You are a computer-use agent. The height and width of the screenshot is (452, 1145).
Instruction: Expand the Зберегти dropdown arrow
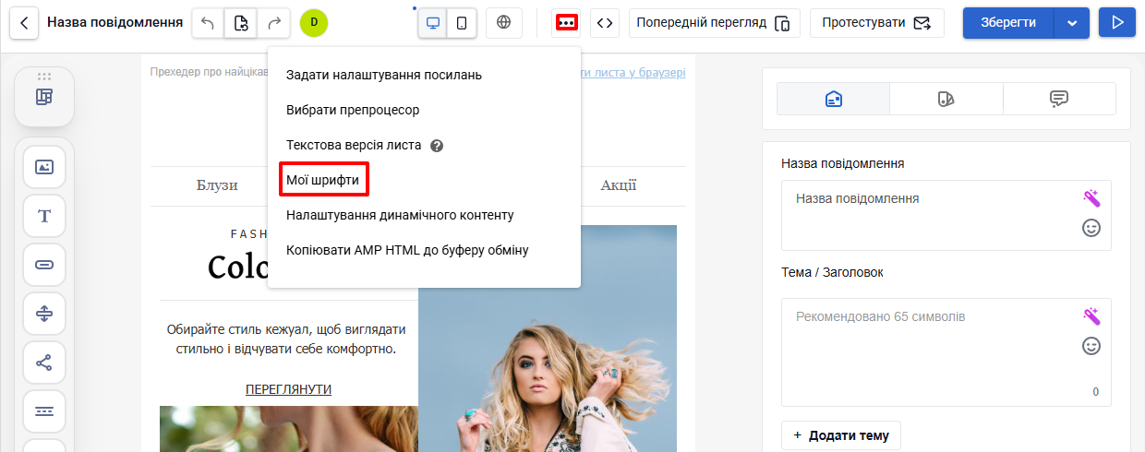(x=1072, y=23)
